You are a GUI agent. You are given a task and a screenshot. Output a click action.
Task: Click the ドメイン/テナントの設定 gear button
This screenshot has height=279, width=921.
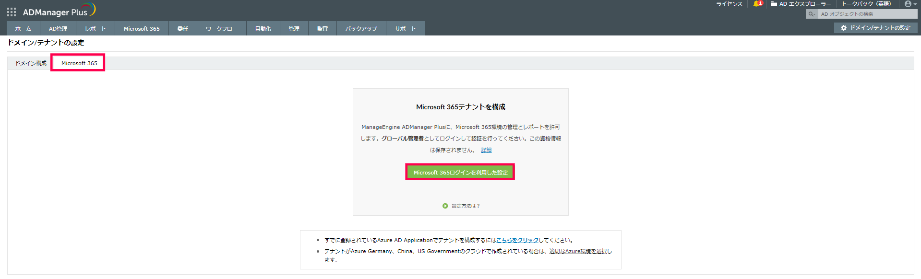coord(876,28)
